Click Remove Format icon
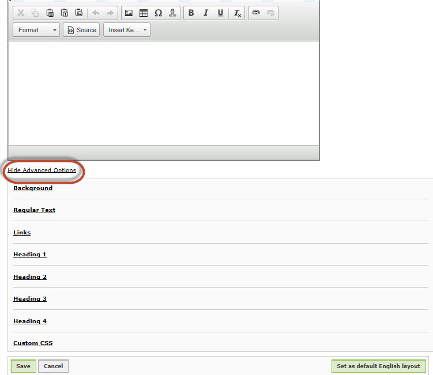 click(x=237, y=13)
